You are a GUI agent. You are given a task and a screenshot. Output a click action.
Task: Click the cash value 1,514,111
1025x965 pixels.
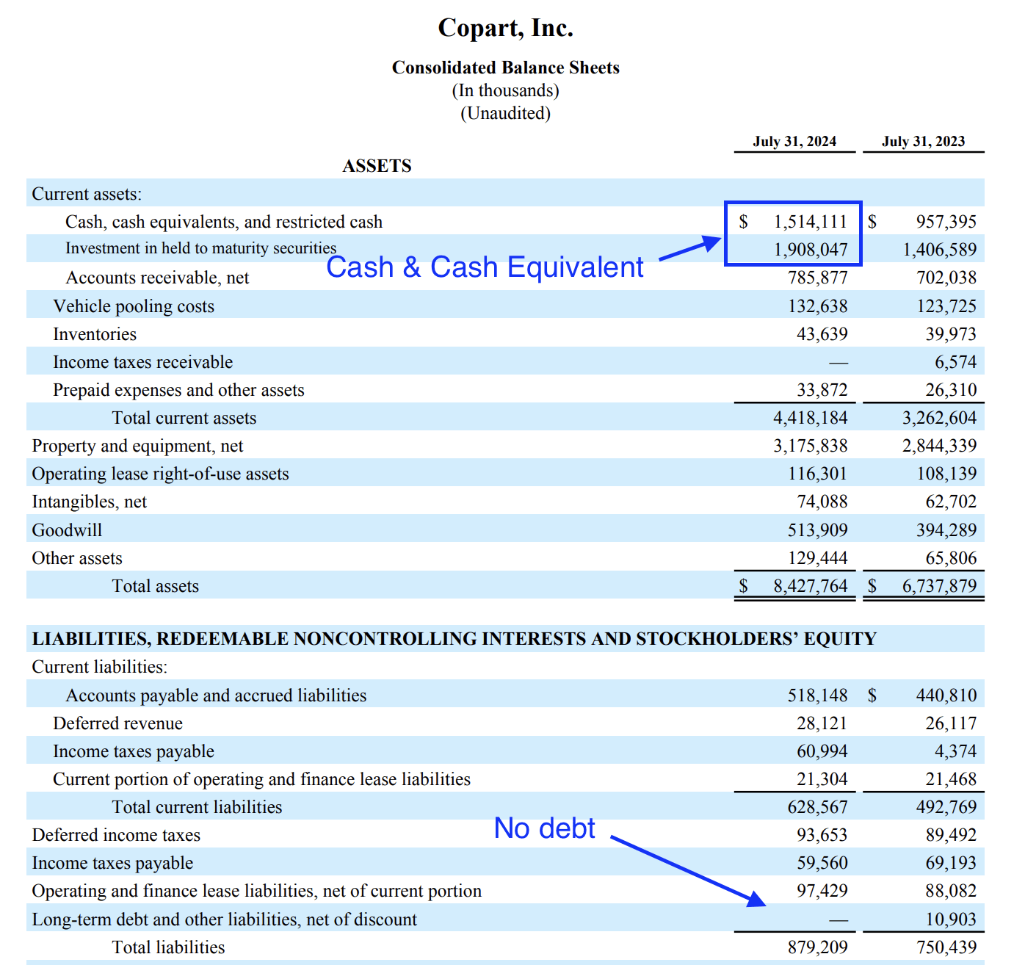click(x=811, y=222)
